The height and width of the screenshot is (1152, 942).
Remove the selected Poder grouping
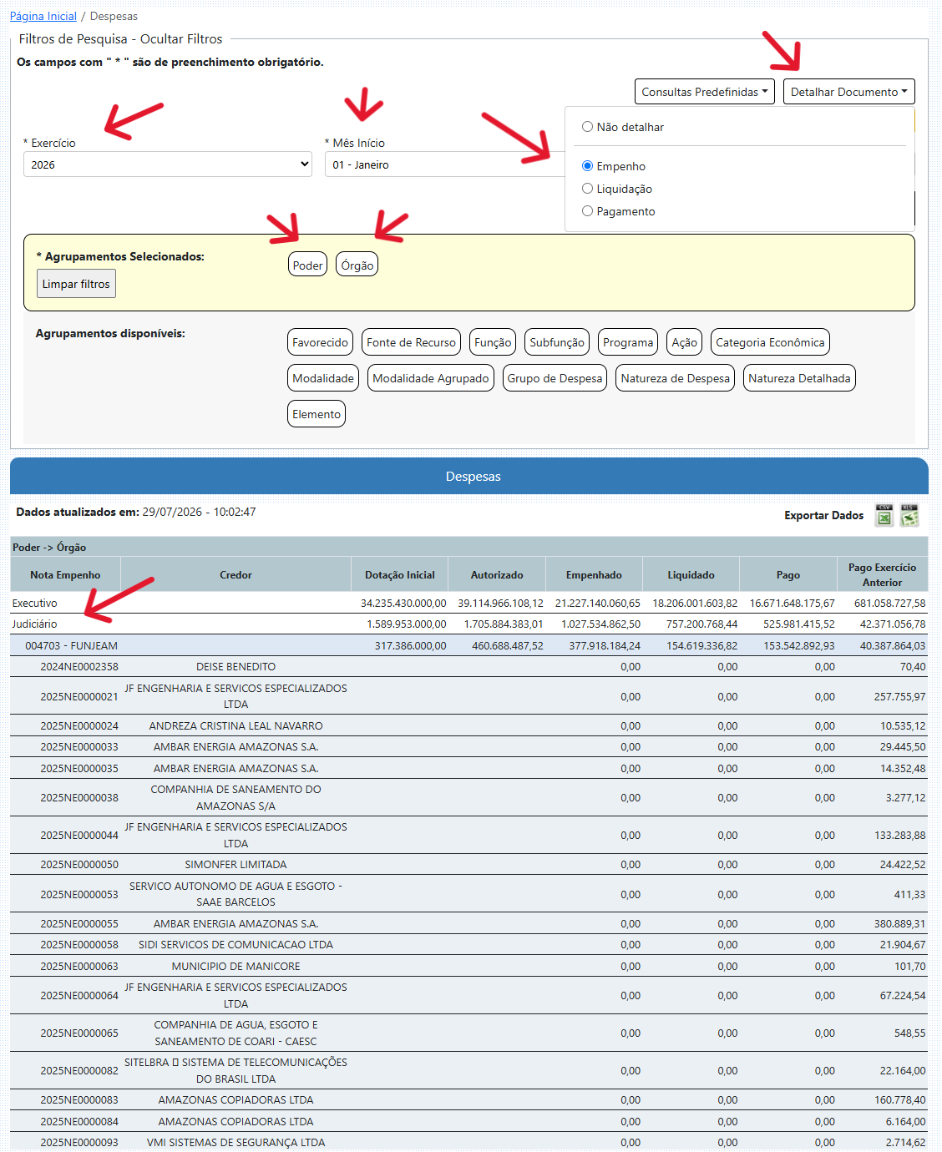click(x=307, y=265)
